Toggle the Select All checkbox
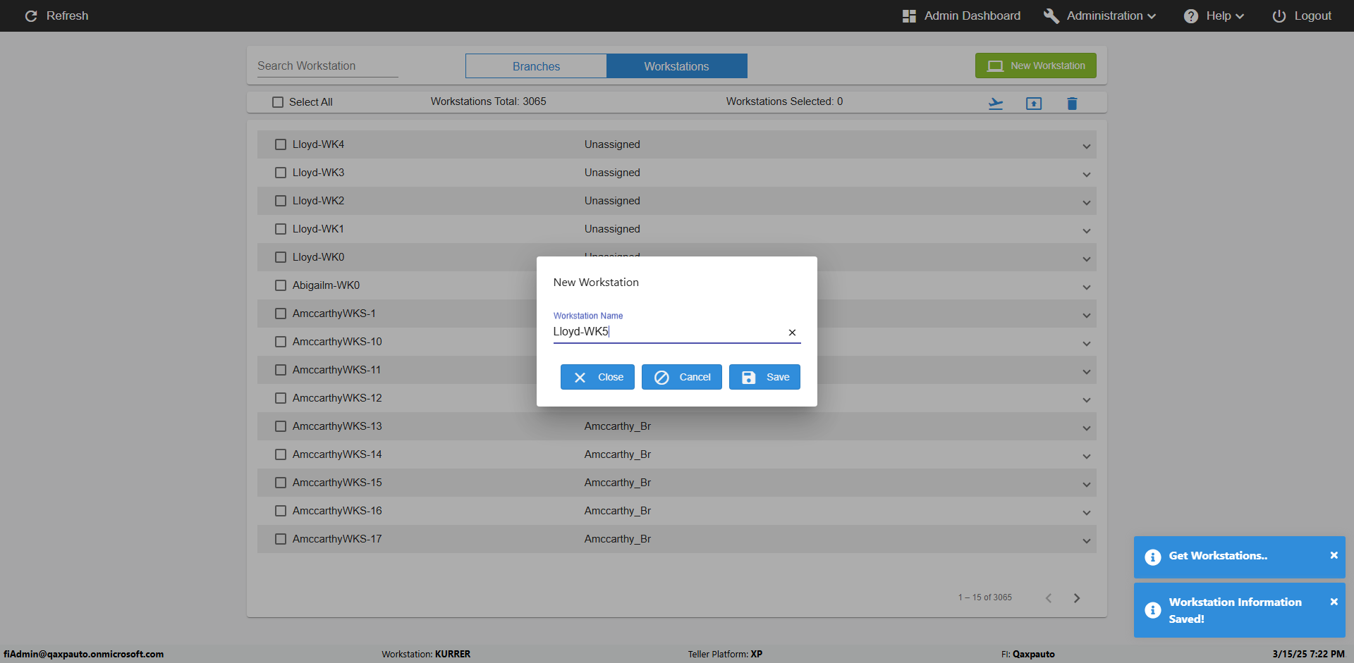This screenshot has width=1354, height=663. pos(278,102)
